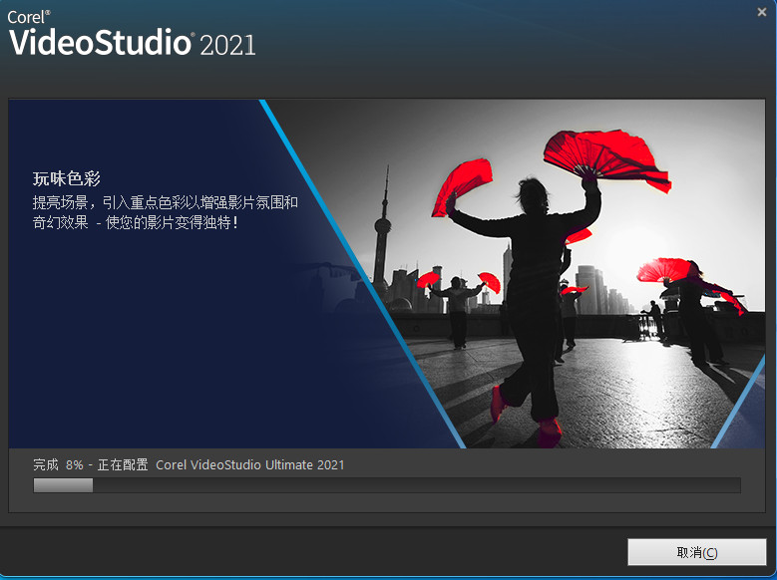Close the installer with the X button

(762, 12)
